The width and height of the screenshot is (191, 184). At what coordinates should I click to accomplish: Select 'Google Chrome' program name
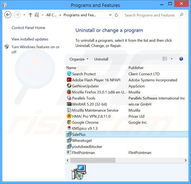(85, 122)
